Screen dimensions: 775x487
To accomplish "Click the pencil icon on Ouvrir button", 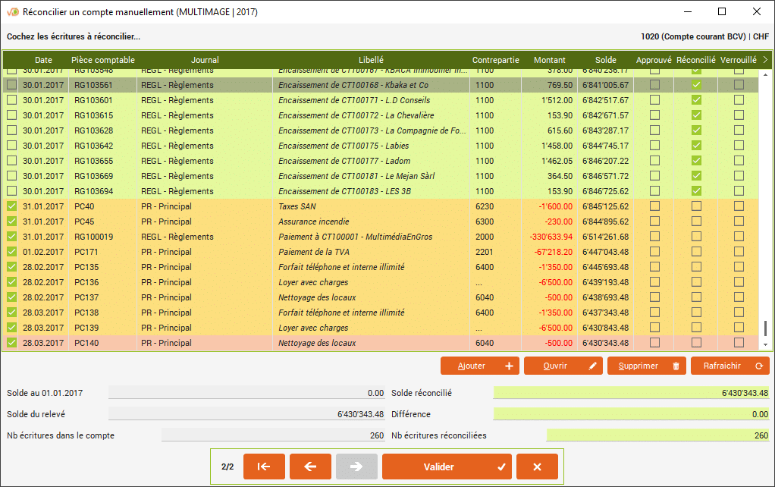I will (592, 366).
